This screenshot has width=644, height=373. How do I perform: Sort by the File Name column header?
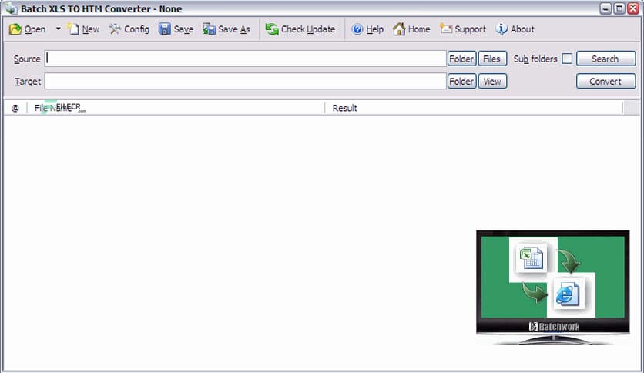coord(176,108)
